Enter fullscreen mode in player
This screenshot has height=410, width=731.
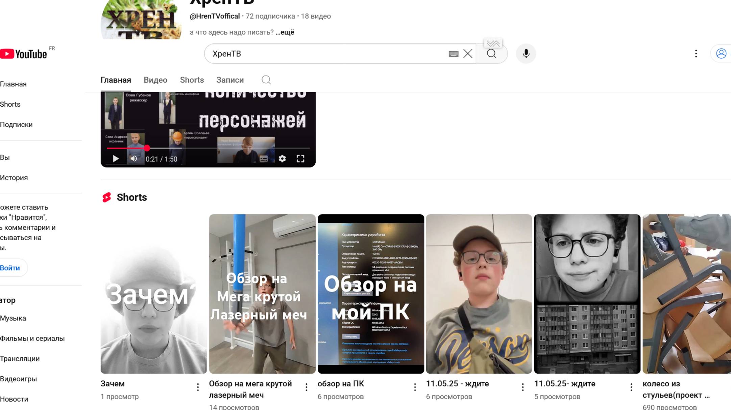tap(300, 159)
